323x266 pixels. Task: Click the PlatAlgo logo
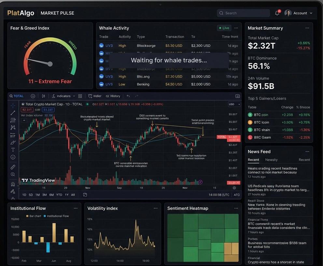21,13
